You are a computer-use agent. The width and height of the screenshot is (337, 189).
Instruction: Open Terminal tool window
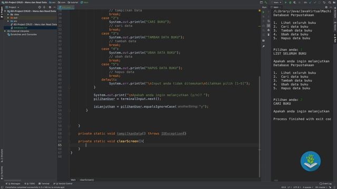pos(44,184)
